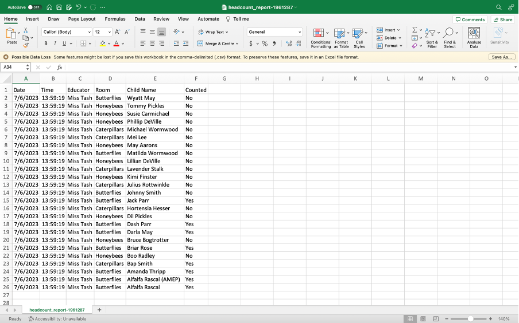Image resolution: width=519 pixels, height=323 pixels.
Task: Open the General number format dropdown
Action: pyautogui.click(x=299, y=32)
